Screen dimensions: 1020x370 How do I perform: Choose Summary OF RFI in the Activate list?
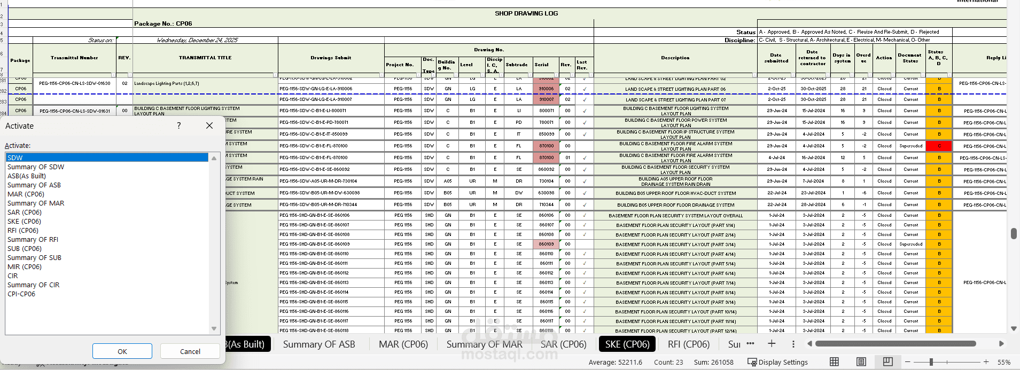33,239
